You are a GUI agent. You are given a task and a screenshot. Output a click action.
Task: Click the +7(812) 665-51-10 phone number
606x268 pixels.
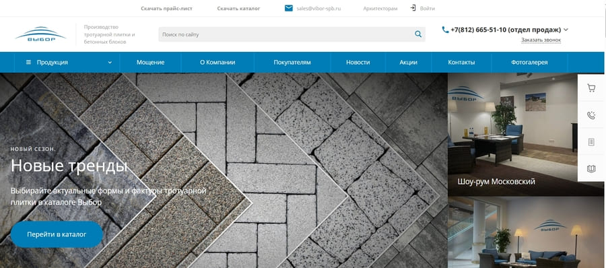[506, 30]
